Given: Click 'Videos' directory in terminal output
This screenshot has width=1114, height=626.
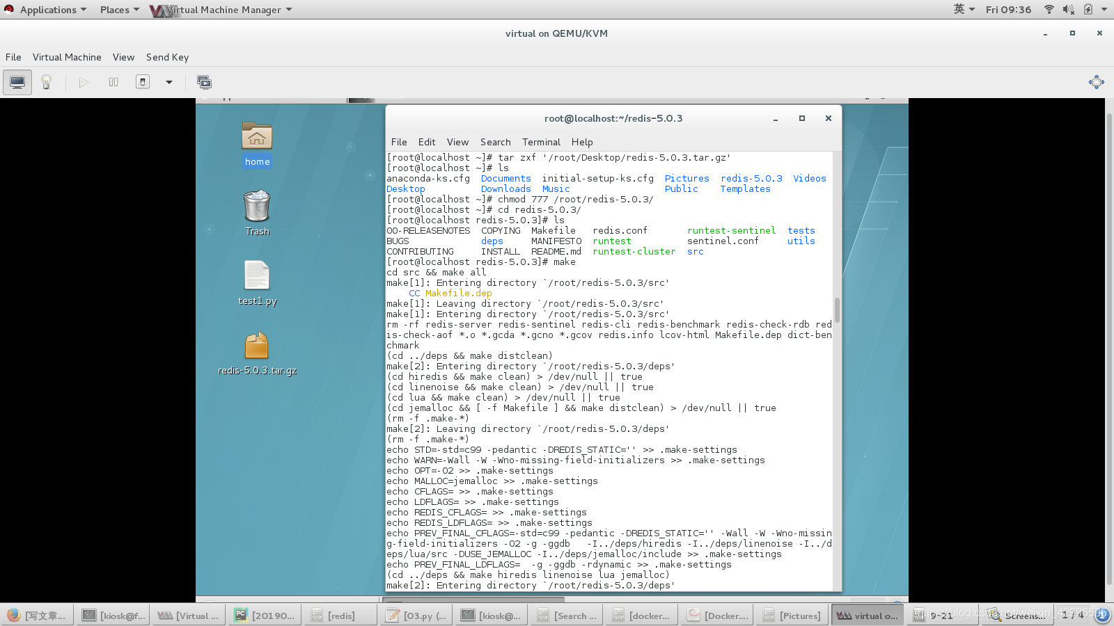Looking at the screenshot, I should pyautogui.click(x=809, y=179).
